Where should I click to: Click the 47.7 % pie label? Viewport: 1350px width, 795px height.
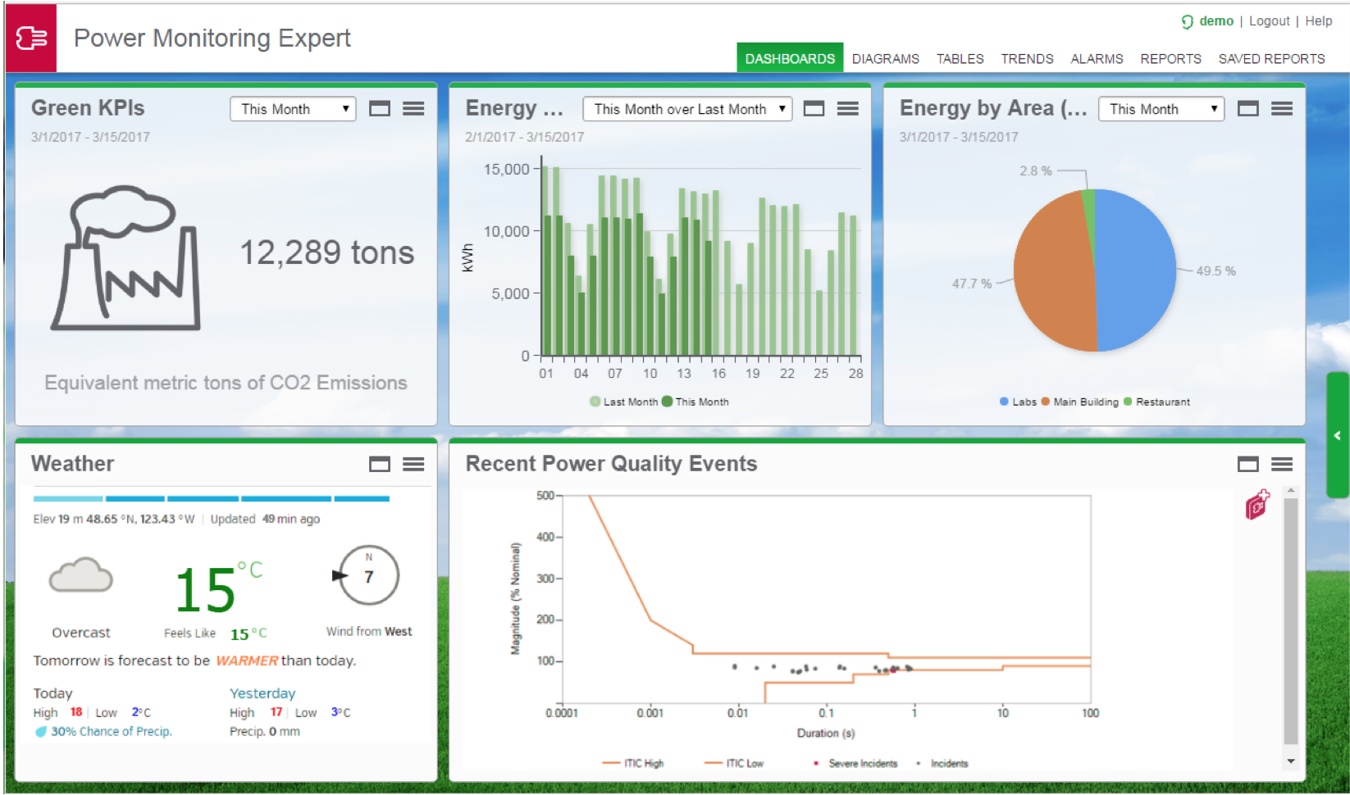point(971,284)
